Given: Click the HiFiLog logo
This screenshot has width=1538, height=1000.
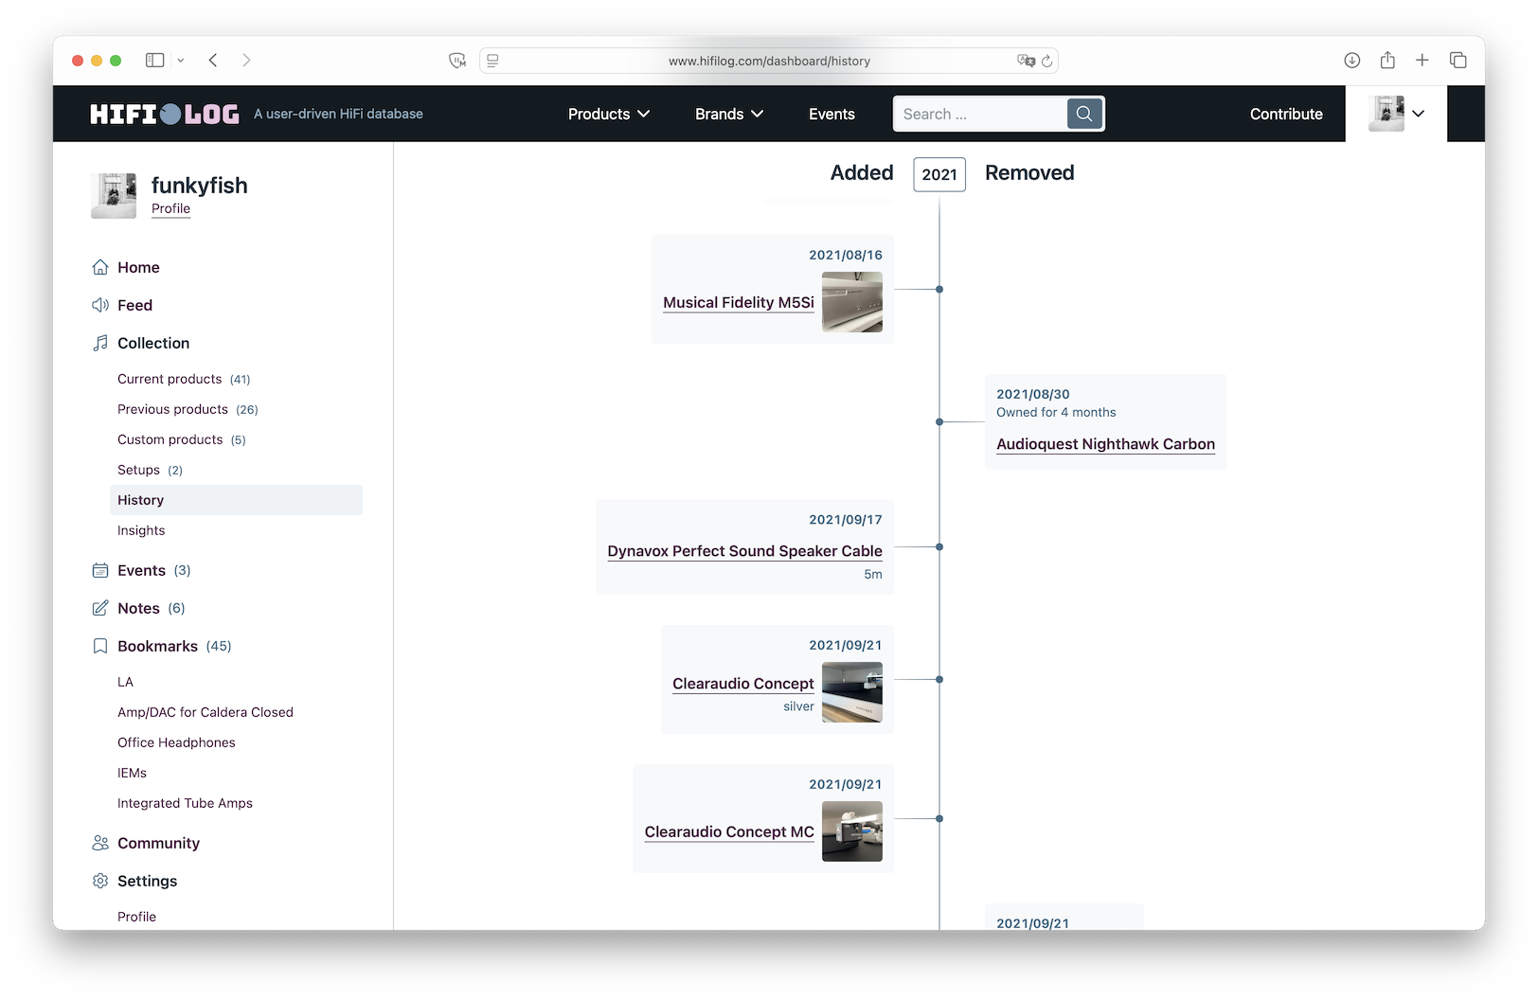Looking at the screenshot, I should pos(164,114).
